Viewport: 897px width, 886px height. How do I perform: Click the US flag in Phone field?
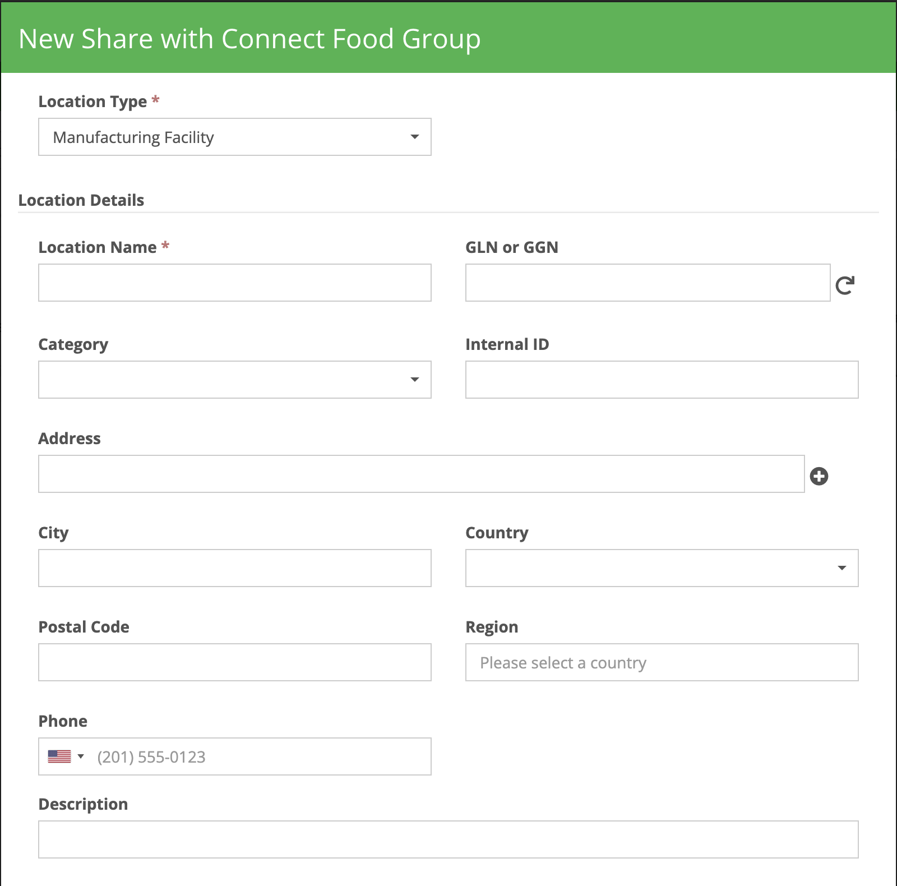pyautogui.click(x=59, y=756)
